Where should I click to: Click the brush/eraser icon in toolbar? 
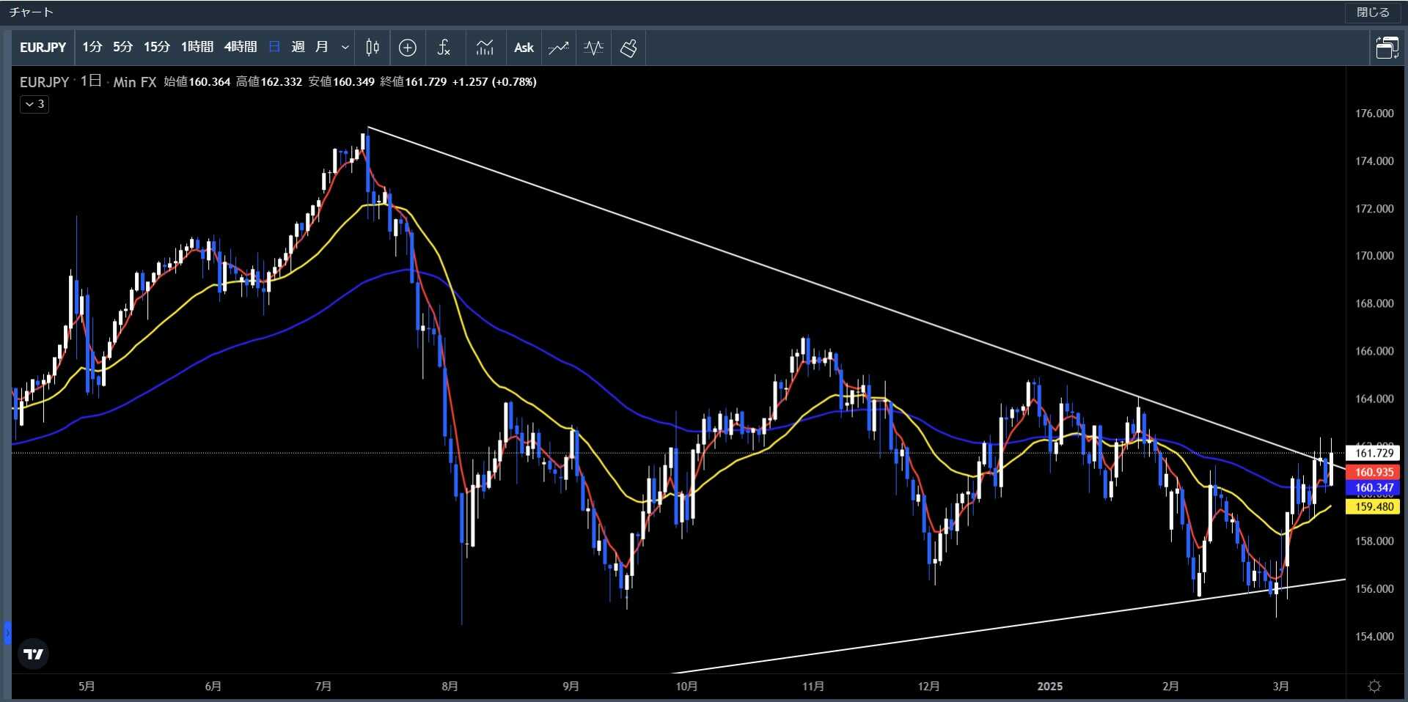click(x=629, y=48)
